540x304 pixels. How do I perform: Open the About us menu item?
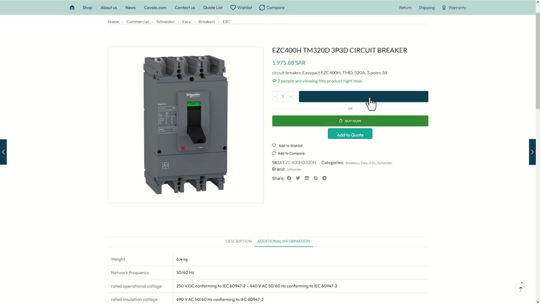pos(109,8)
